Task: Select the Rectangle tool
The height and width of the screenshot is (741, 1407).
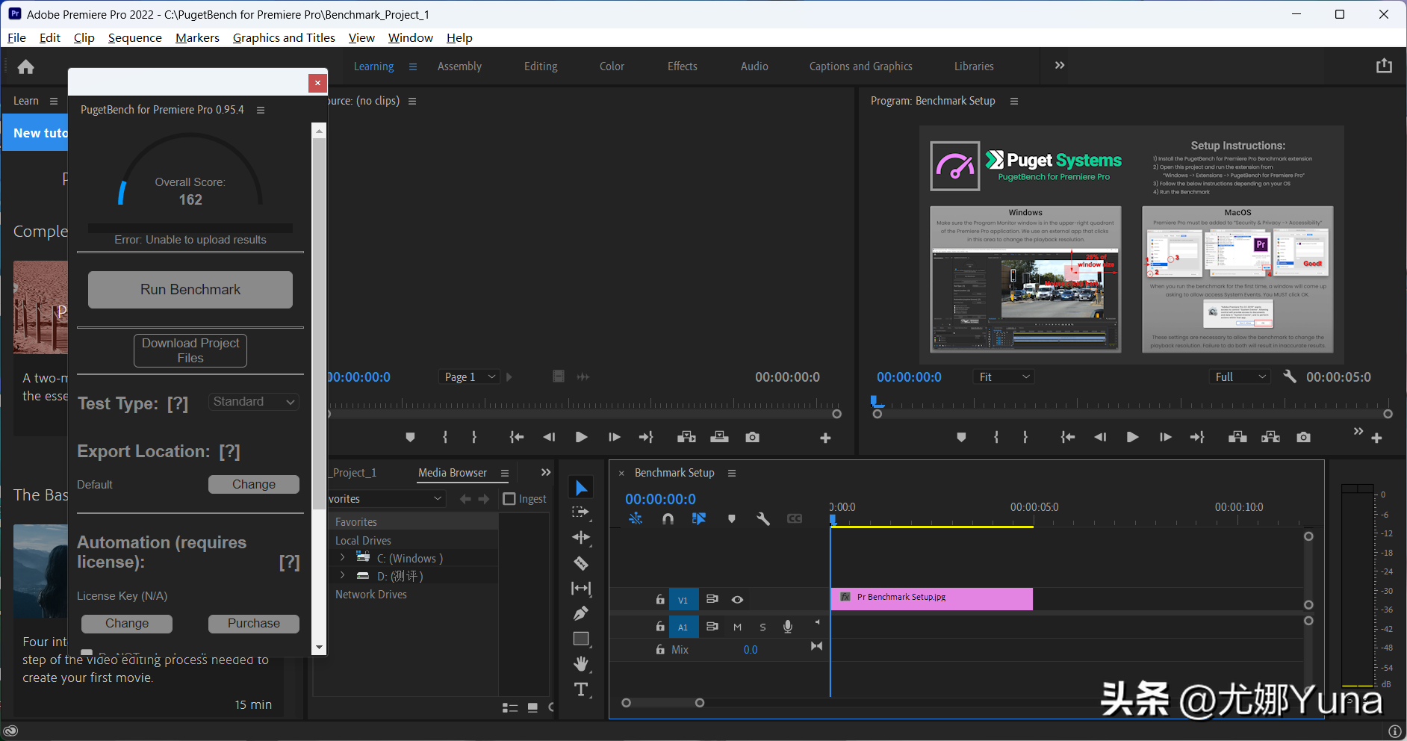Action: (581, 639)
